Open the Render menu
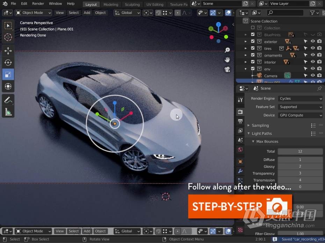This screenshot has width=325, height=243. 38,4
